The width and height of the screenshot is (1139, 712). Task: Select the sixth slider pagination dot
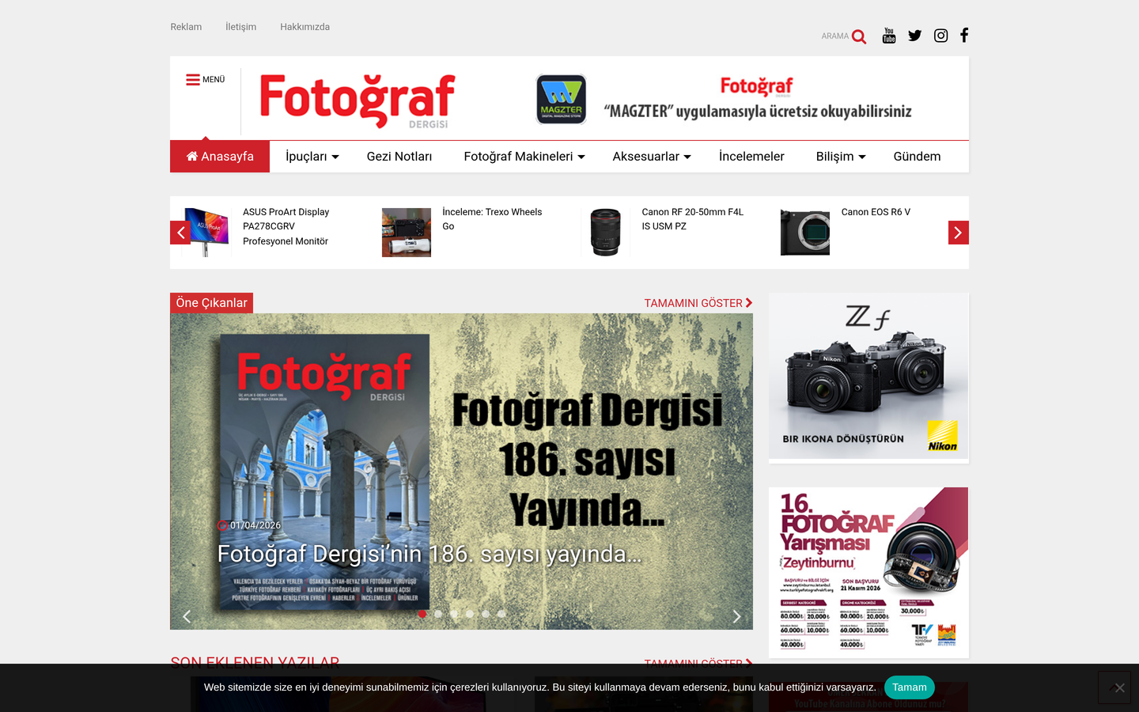point(501,614)
